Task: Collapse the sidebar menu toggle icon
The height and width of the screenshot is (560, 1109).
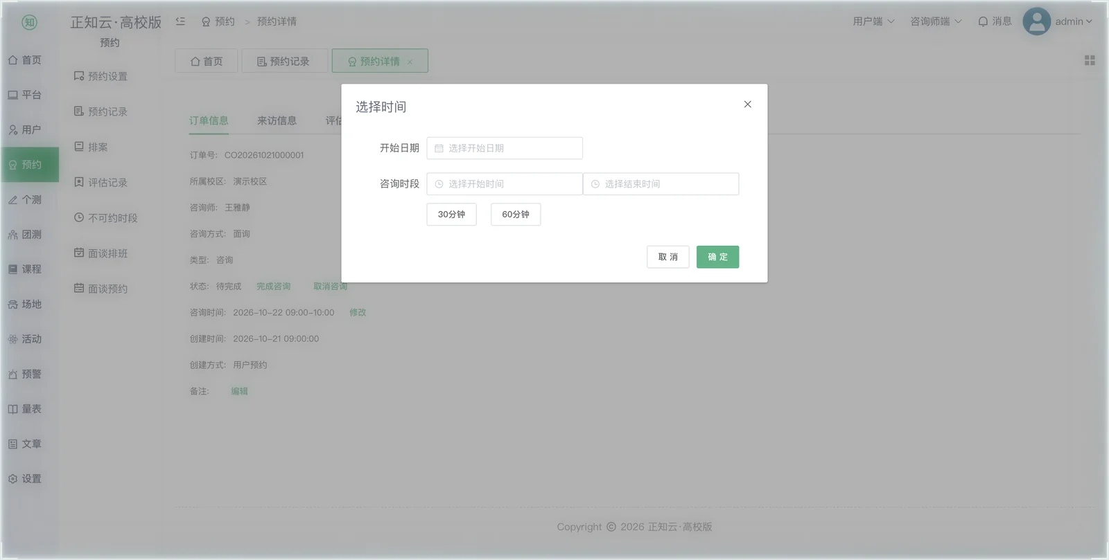Action: pyautogui.click(x=180, y=21)
